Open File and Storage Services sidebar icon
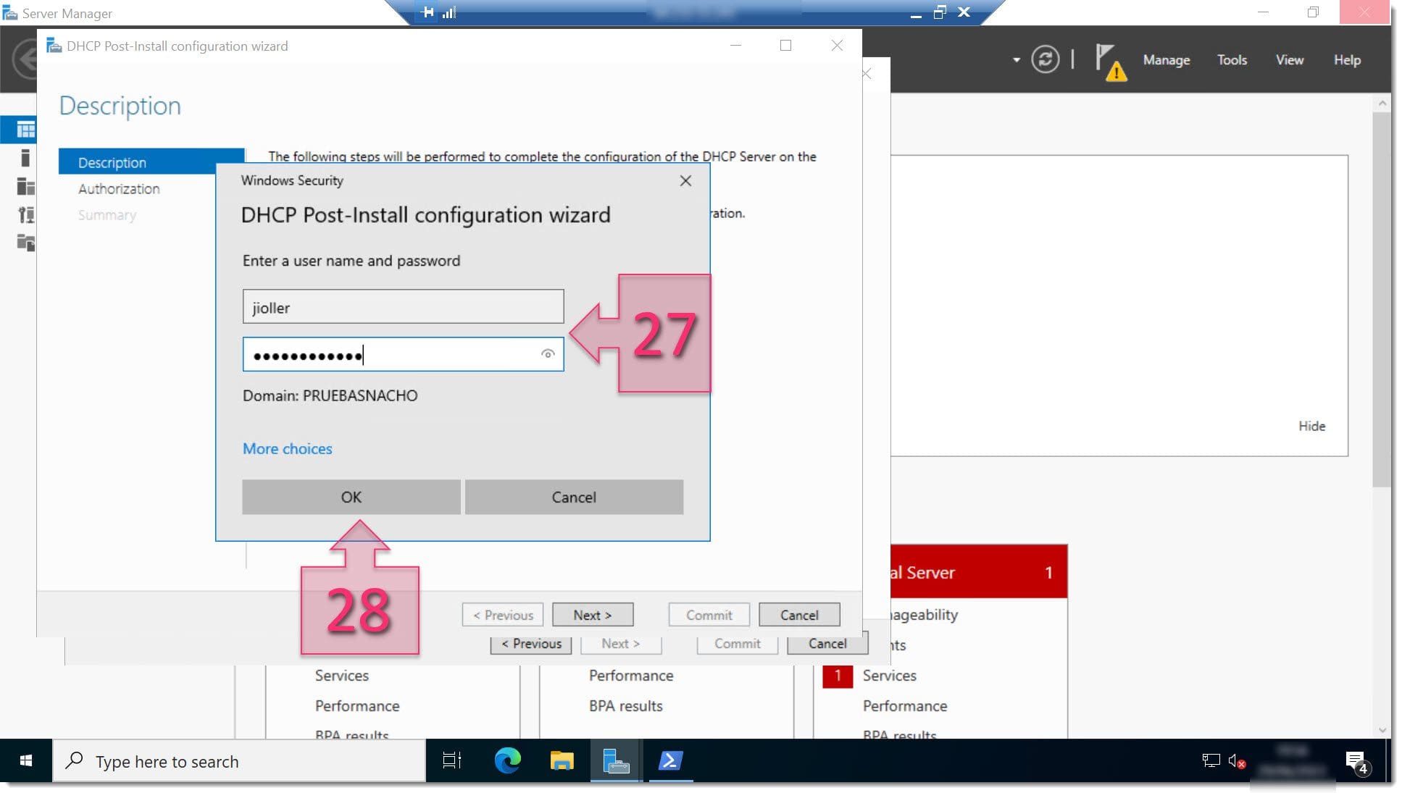Viewport: 1402px width, 793px height. (x=25, y=243)
